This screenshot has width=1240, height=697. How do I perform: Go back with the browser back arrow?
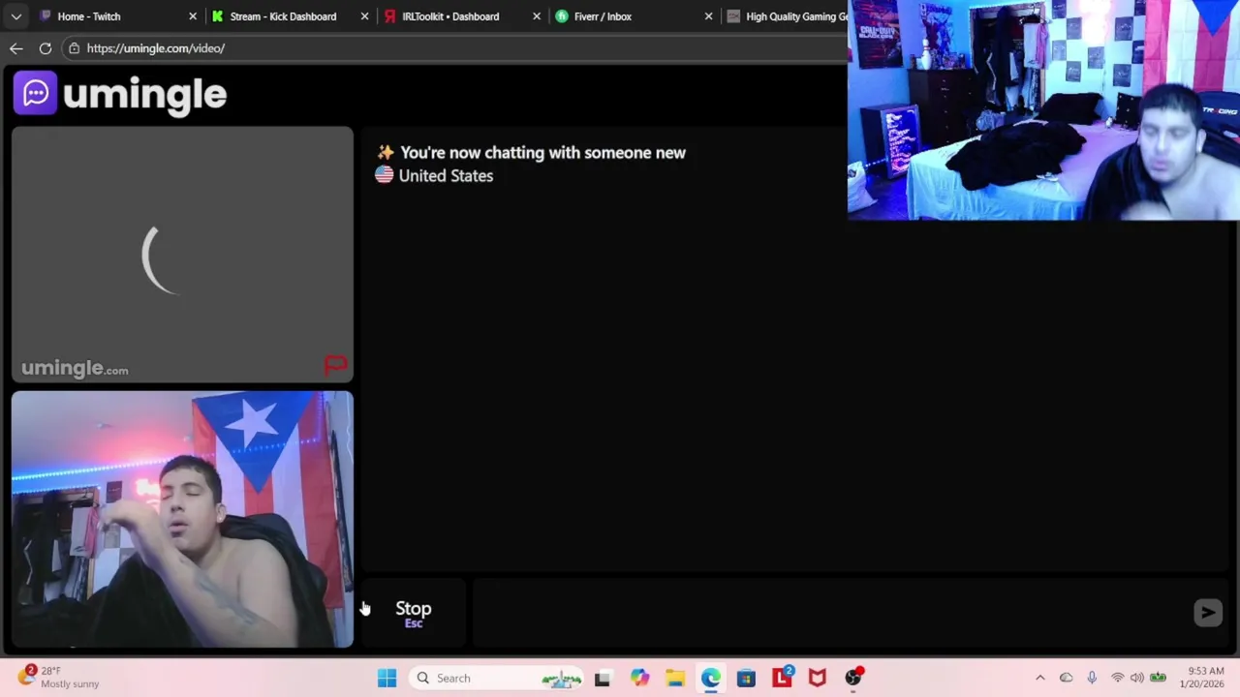16,47
